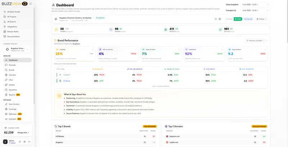
Task: Open the AI Mode platform row
Action: click(161, 81)
